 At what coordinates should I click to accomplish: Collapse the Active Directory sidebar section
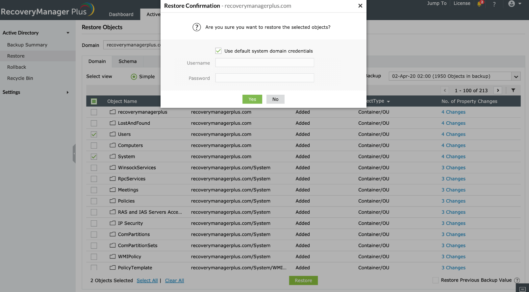click(x=36, y=33)
